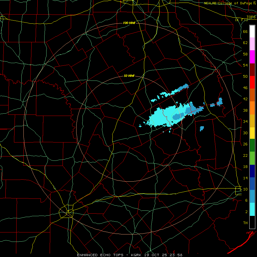
Task: Click the 19 OCT 25 date text
Action: click(x=155, y=255)
